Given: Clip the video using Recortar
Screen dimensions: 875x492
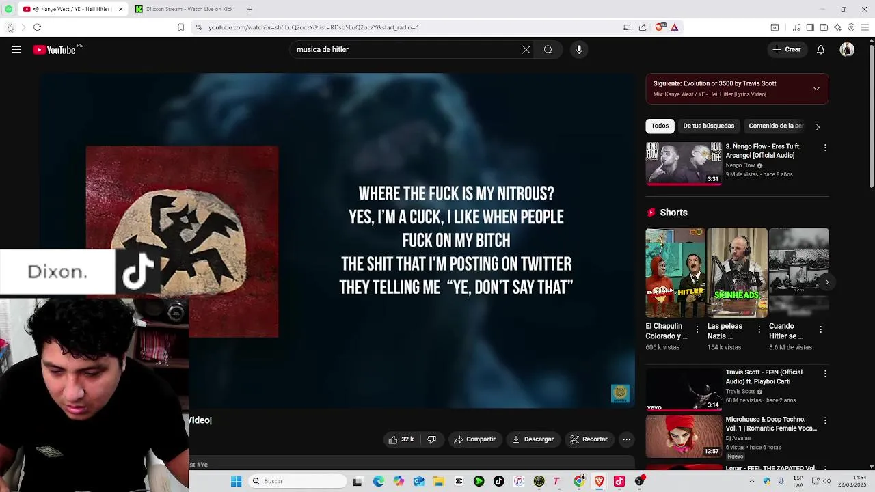Looking at the screenshot, I should point(589,439).
